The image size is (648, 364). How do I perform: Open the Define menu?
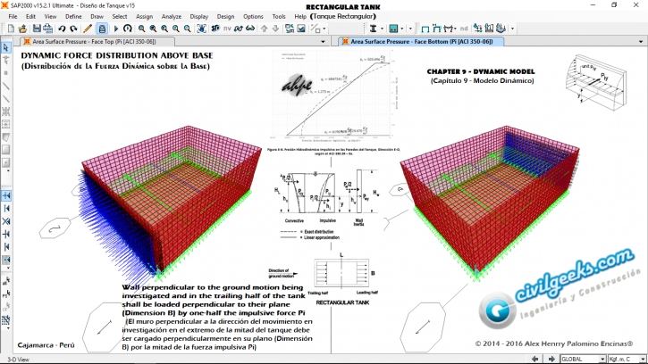point(73,17)
